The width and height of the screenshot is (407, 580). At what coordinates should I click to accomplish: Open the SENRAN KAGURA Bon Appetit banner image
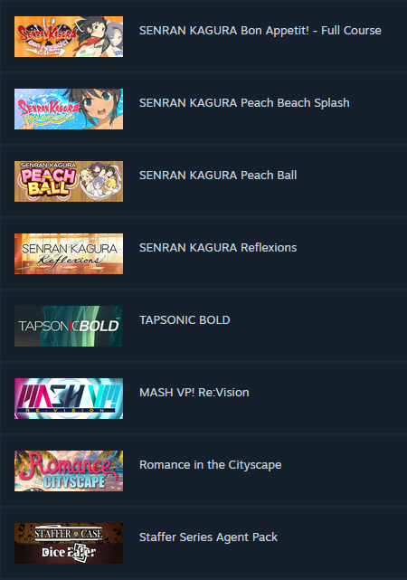click(x=69, y=36)
